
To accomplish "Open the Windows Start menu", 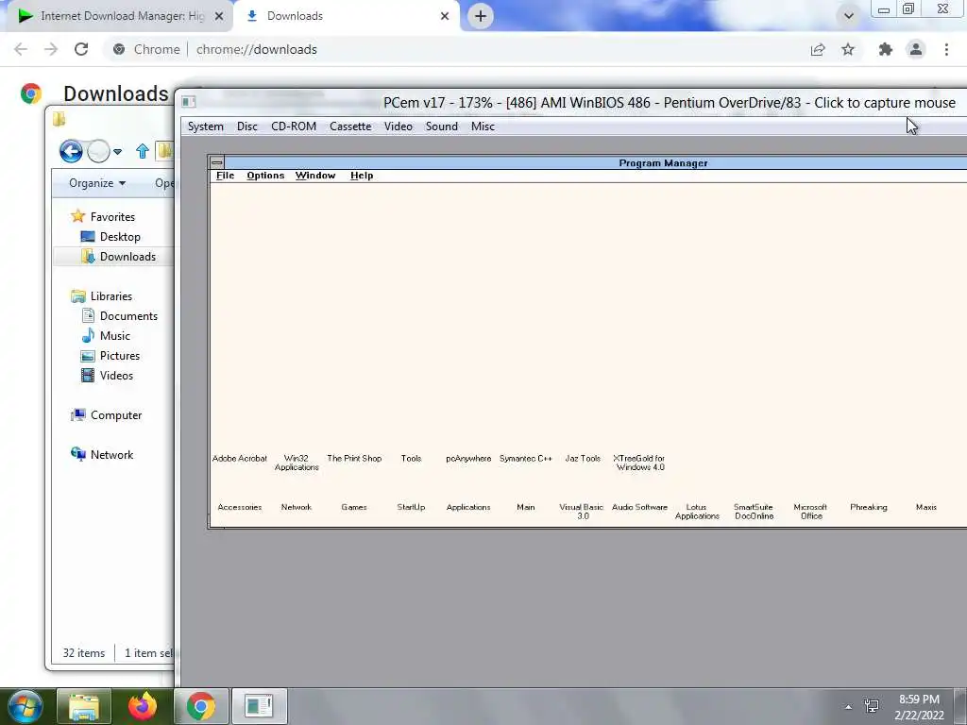I will tap(25, 706).
